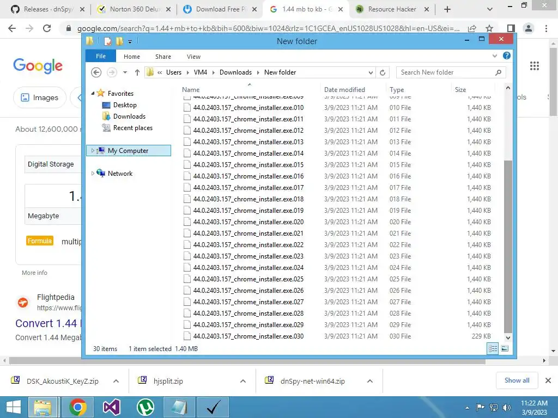Click VM4 in the address breadcrumb

pyautogui.click(x=201, y=72)
